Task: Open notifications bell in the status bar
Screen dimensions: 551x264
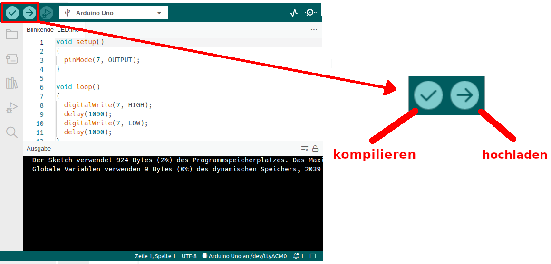Action: tap(298, 256)
